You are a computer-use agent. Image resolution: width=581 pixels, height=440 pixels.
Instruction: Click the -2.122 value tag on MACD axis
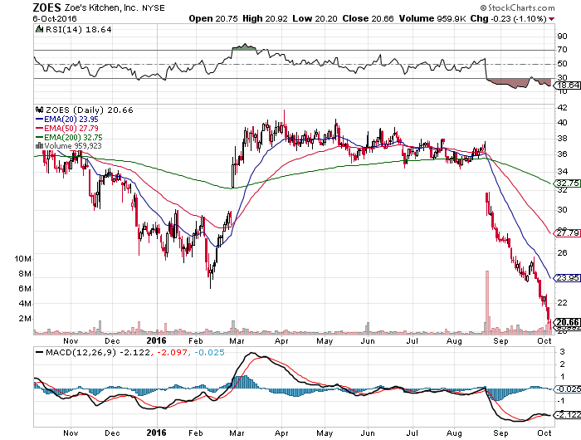(x=567, y=415)
